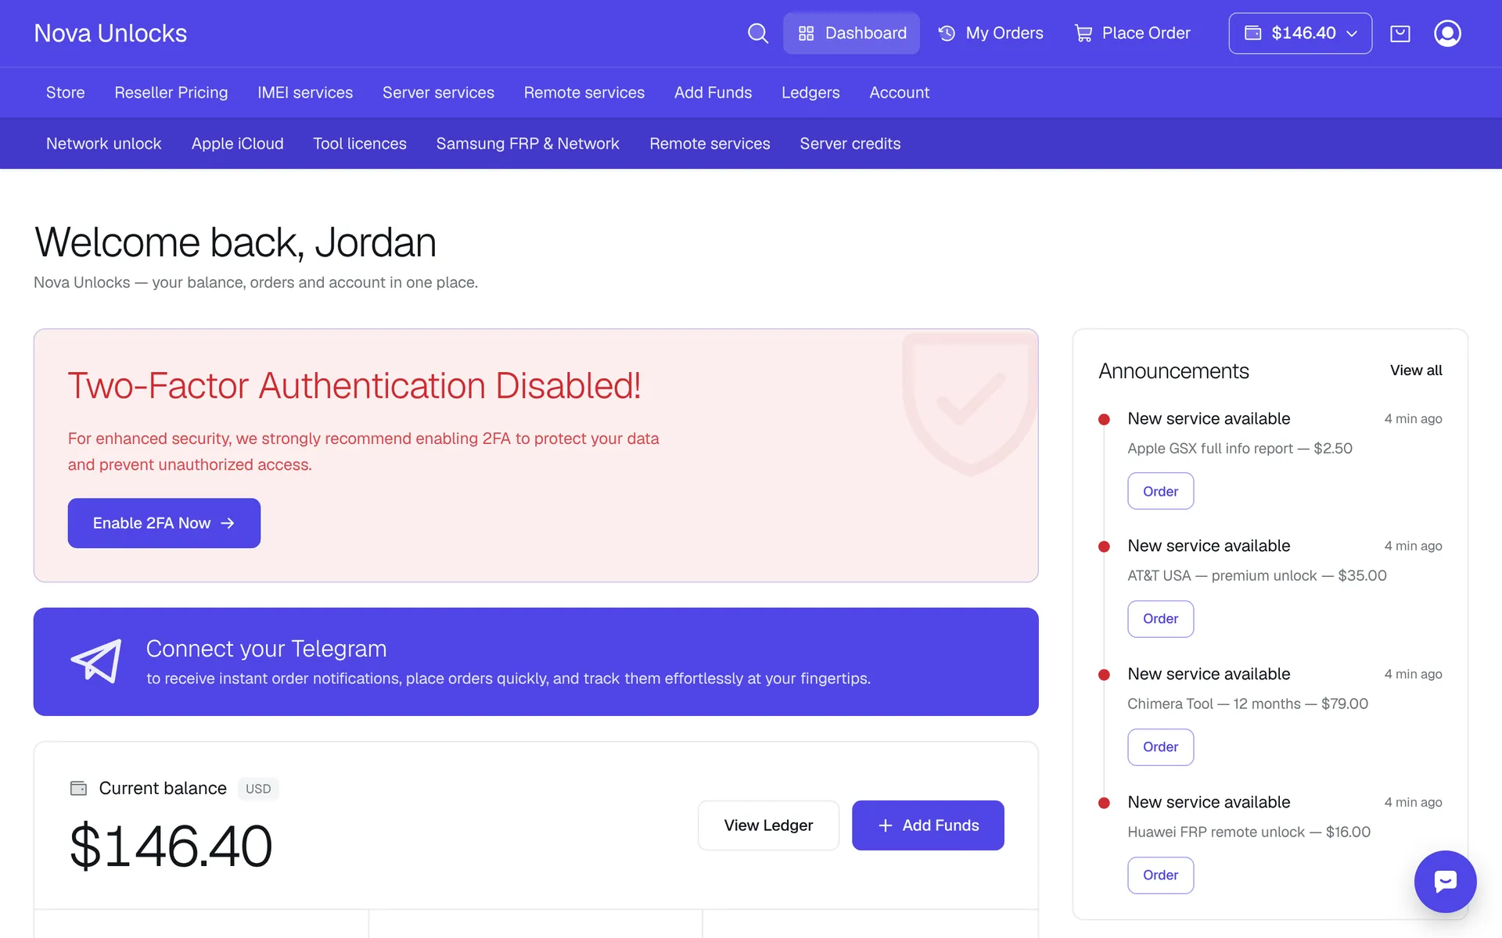Select Remote services in the category bar
1502x938 pixels.
pos(710,144)
